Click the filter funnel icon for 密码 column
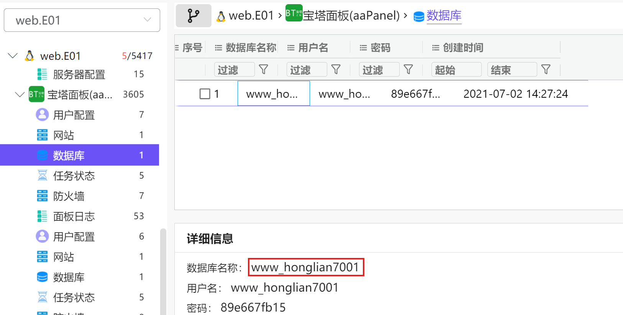623x315 pixels. point(408,69)
